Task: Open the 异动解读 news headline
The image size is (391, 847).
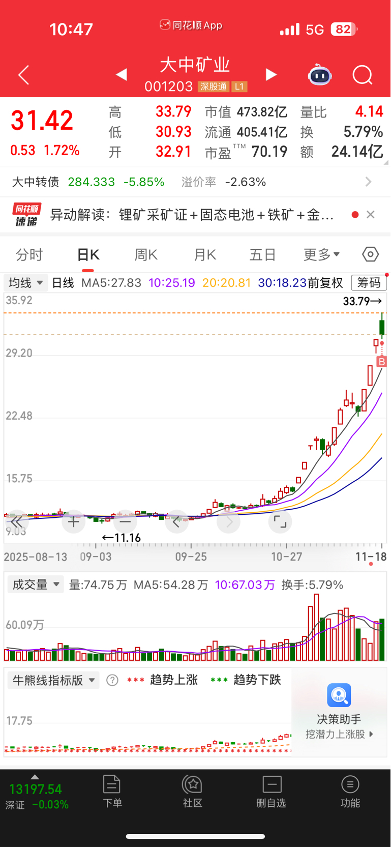Action: point(192,215)
